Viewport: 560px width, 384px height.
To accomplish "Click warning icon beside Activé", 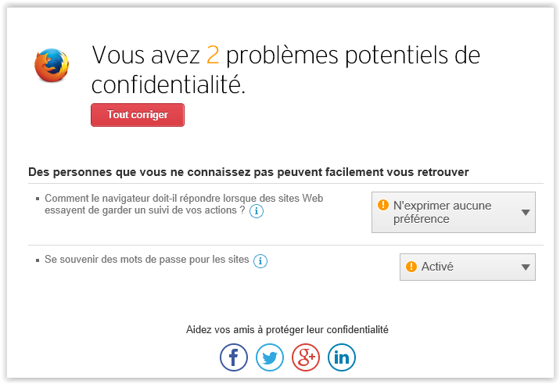I will [411, 267].
